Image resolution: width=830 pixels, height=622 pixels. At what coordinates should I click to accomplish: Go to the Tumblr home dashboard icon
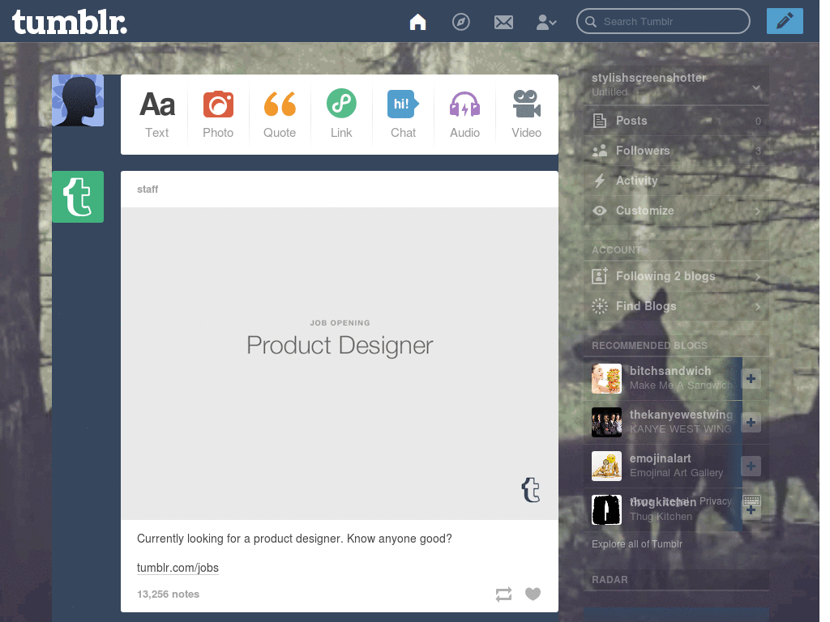point(417,22)
